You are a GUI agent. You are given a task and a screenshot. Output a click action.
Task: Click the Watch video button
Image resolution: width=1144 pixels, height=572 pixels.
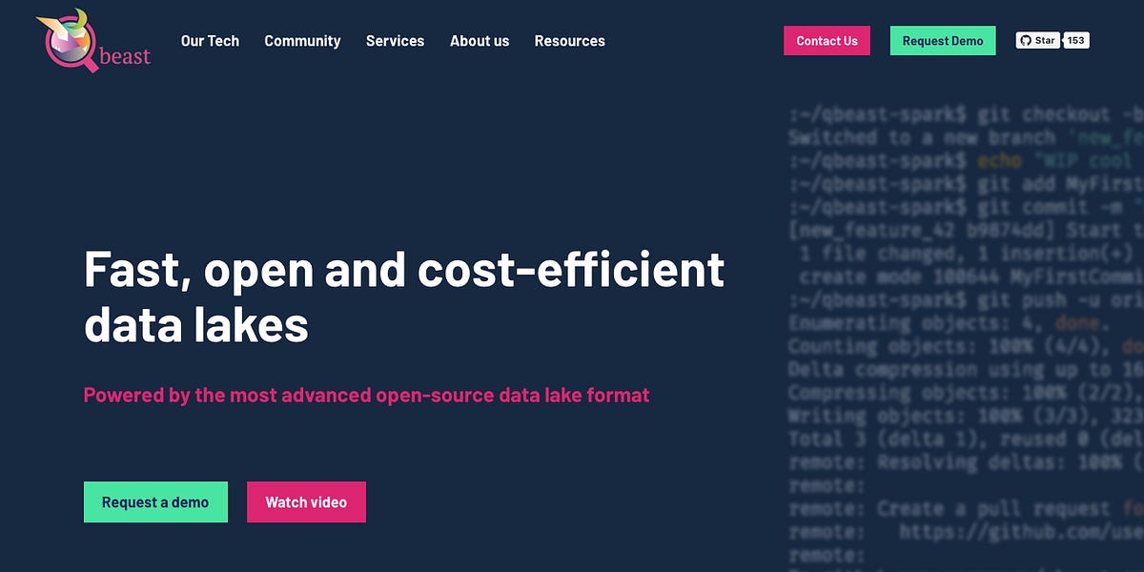[x=306, y=501]
